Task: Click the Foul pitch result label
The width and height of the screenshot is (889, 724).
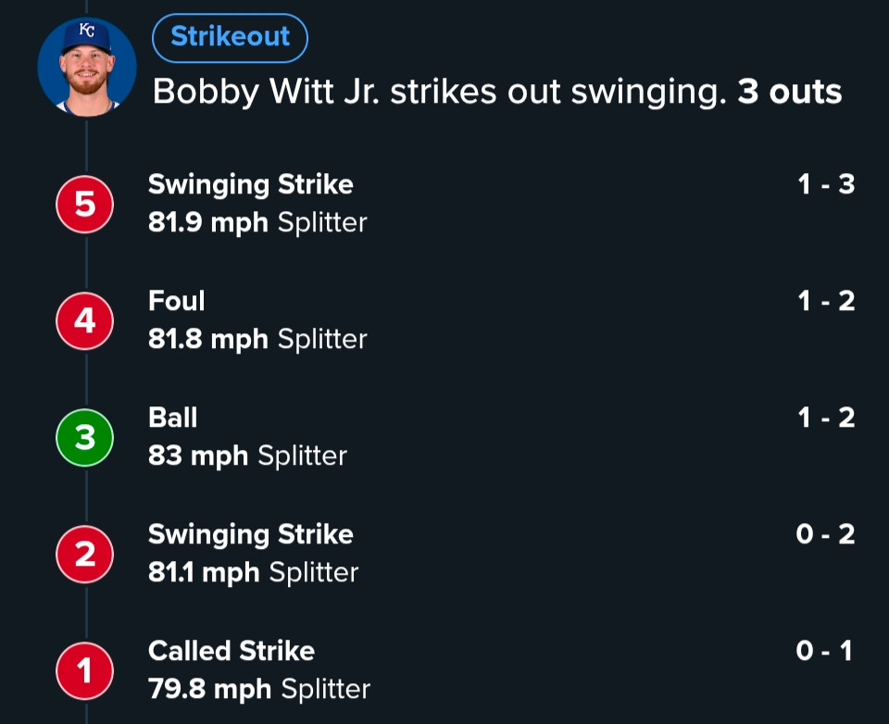Action: [x=177, y=301]
